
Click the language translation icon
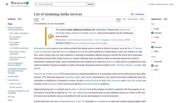(x=132, y=14)
